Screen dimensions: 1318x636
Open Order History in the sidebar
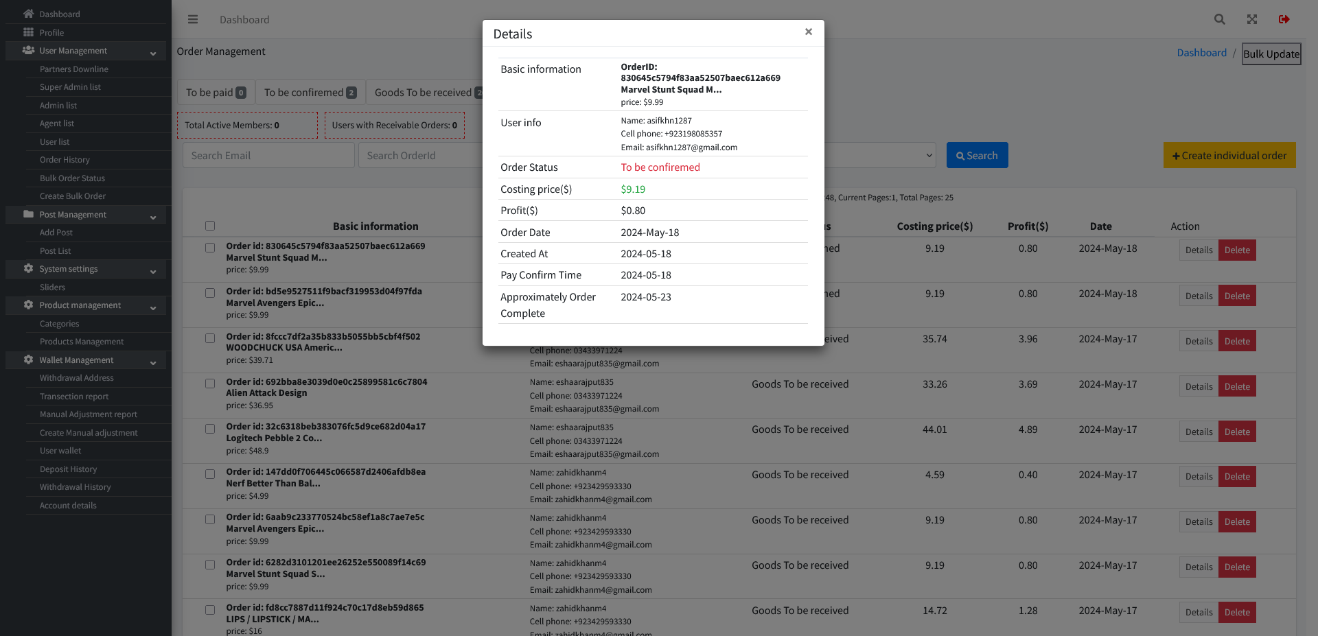(x=65, y=160)
